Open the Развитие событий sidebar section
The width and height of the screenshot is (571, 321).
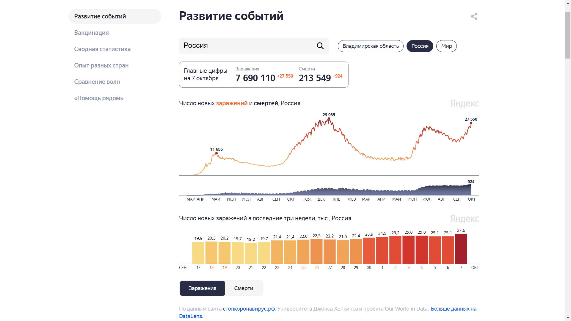(115, 16)
